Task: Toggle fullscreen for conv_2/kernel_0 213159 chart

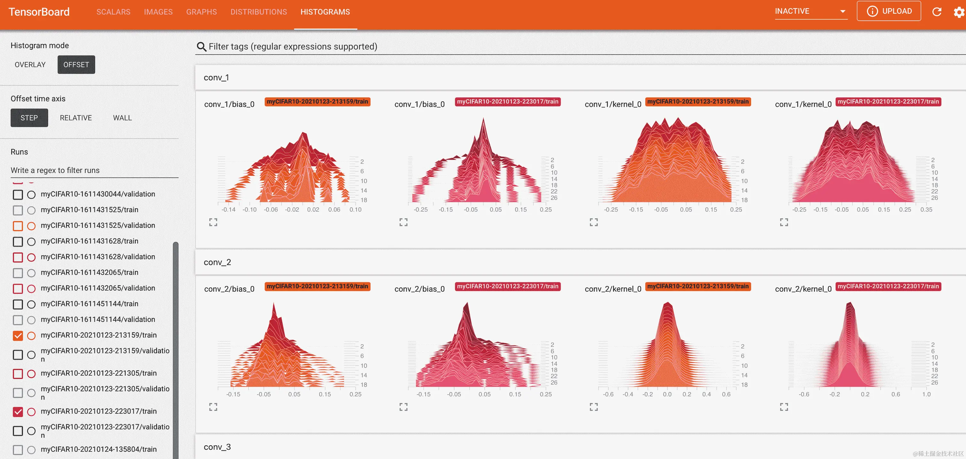Action: pos(594,407)
